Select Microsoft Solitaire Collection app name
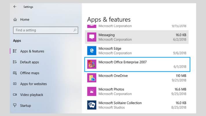206x116 pixels. (x=120, y=103)
